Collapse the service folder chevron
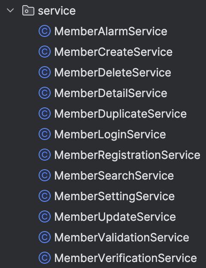 tap(10, 11)
